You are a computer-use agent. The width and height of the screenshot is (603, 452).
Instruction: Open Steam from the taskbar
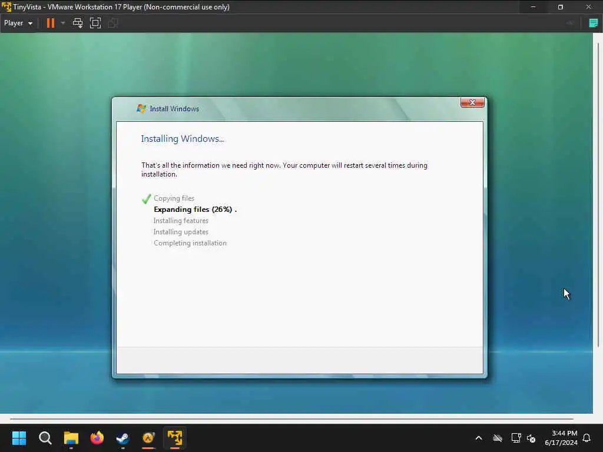pos(122,438)
